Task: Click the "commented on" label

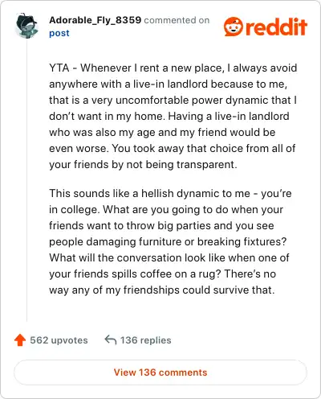Action: [x=177, y=20]
